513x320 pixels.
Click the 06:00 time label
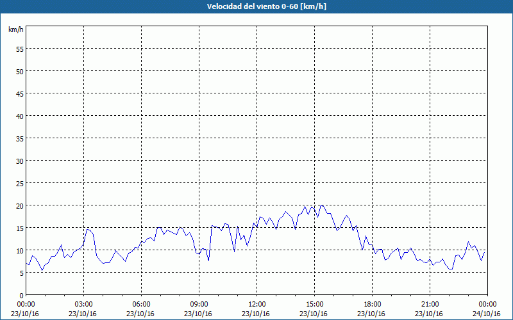pos(141,305)
